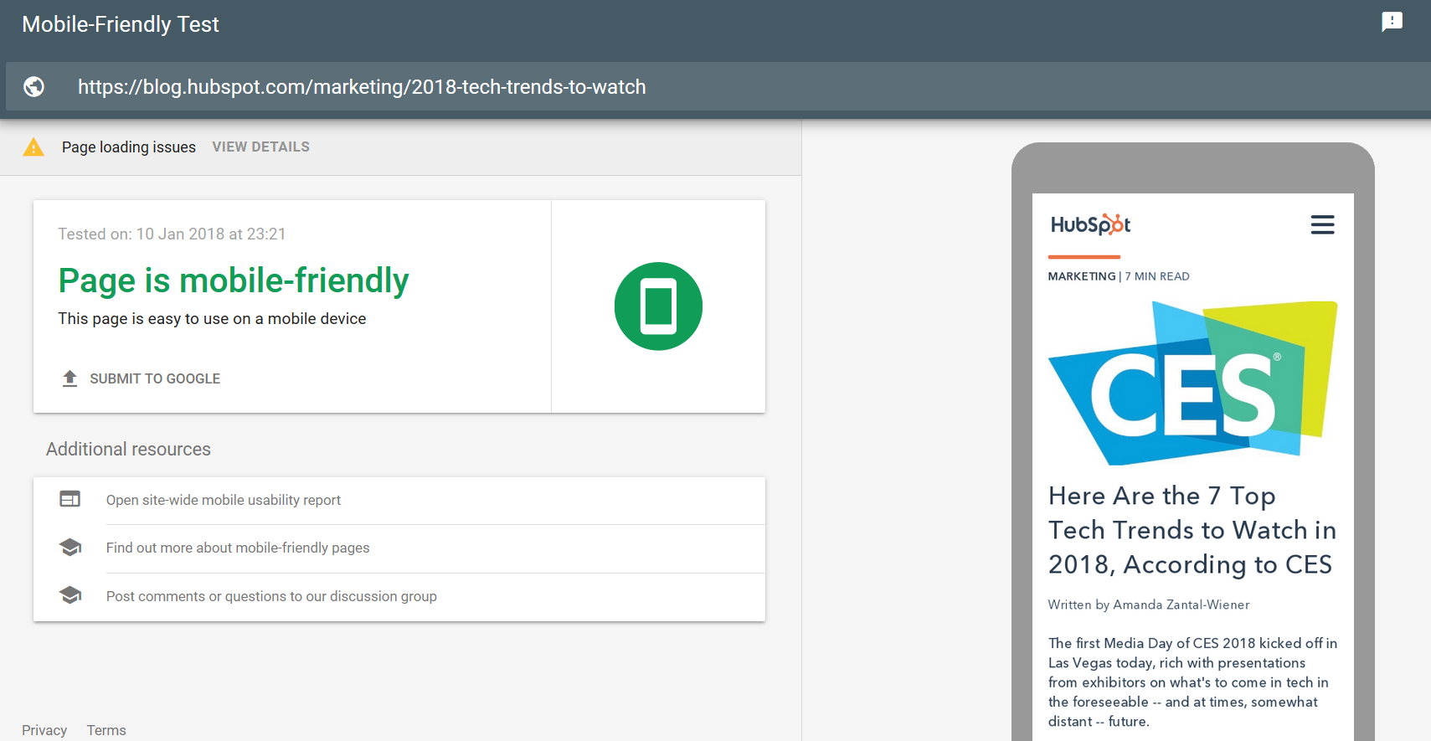Click the upload arrow icon for submit
Image resolution: width=1431 pixels, height=741 pixels.
pyautogui.click(x=70, y=378)
